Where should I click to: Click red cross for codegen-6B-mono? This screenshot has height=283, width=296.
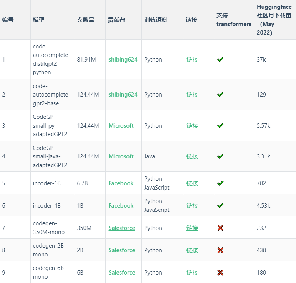[x=220, y=273]
